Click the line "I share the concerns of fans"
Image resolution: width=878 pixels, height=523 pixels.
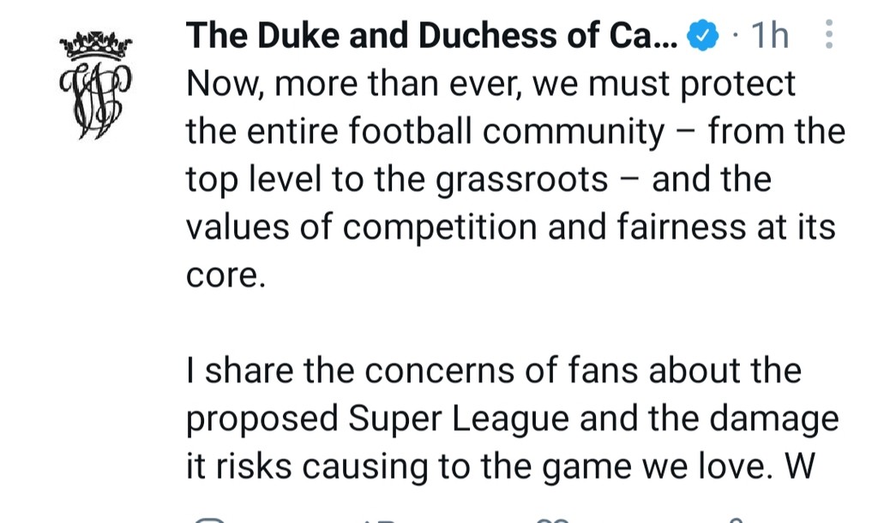(x=493, y=371)
